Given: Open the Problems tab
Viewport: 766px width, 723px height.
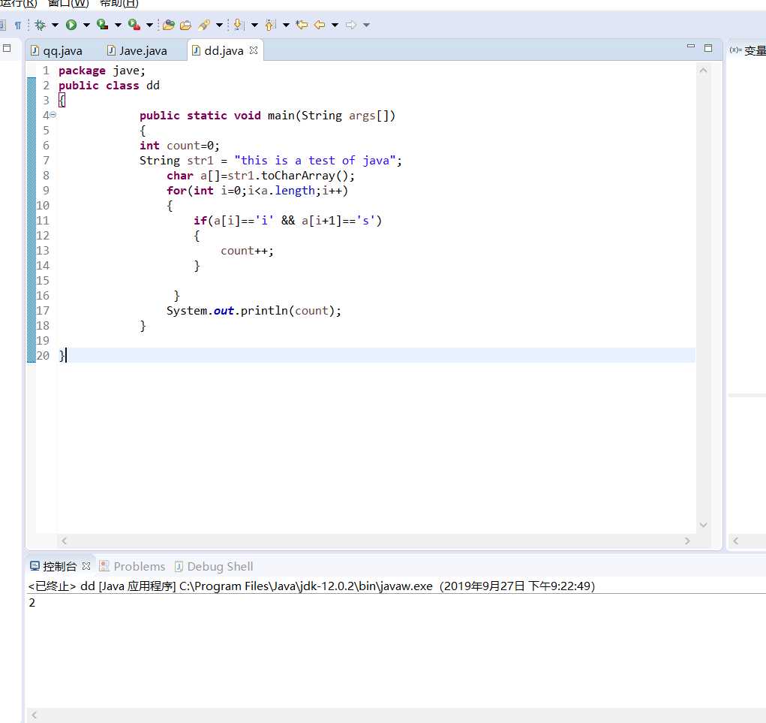Looking at the screenshot, I should coord(132,567).
